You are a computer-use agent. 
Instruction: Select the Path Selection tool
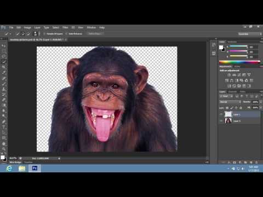pyautogui.click(x=4, y=132)
